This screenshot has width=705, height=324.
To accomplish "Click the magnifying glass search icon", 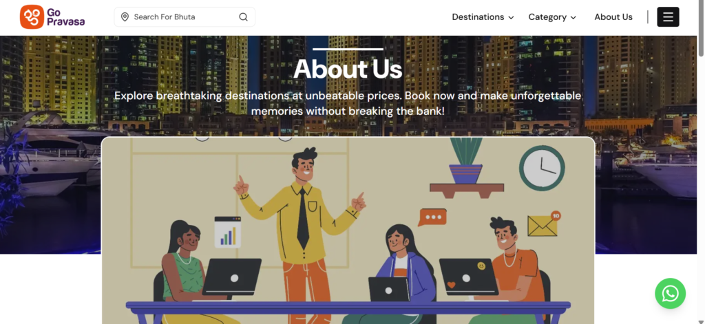I will point(243,17).
